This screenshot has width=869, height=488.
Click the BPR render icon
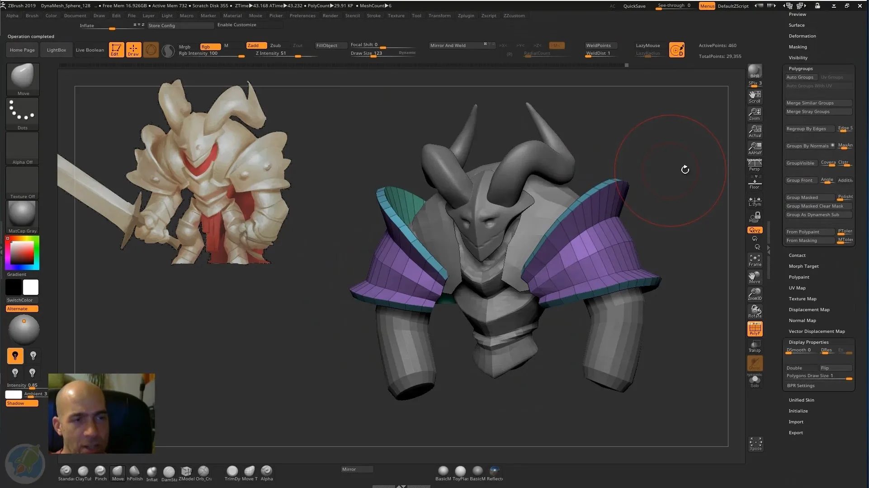tap(754, 72)
